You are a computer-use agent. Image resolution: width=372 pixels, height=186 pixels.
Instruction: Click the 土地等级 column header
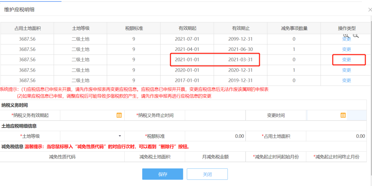81,29
